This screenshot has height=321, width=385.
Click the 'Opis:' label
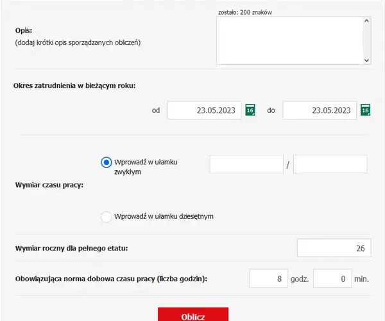click(x=24, y=30)
